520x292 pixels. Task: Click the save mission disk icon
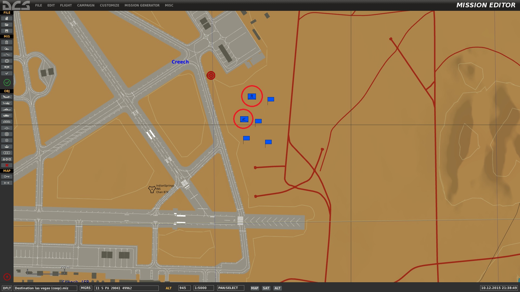tap(7, 31)
